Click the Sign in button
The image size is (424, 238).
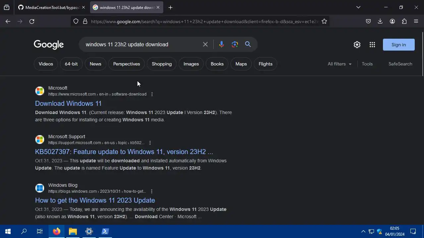(x=398, y=45)
